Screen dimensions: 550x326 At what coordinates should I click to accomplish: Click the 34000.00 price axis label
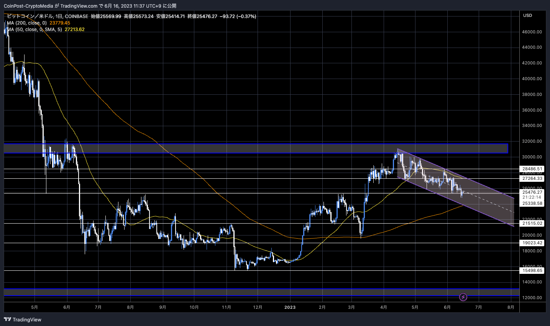532,125
